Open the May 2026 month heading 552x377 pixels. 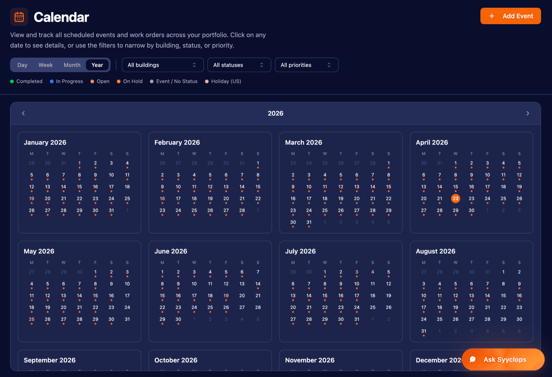point(39,251)
